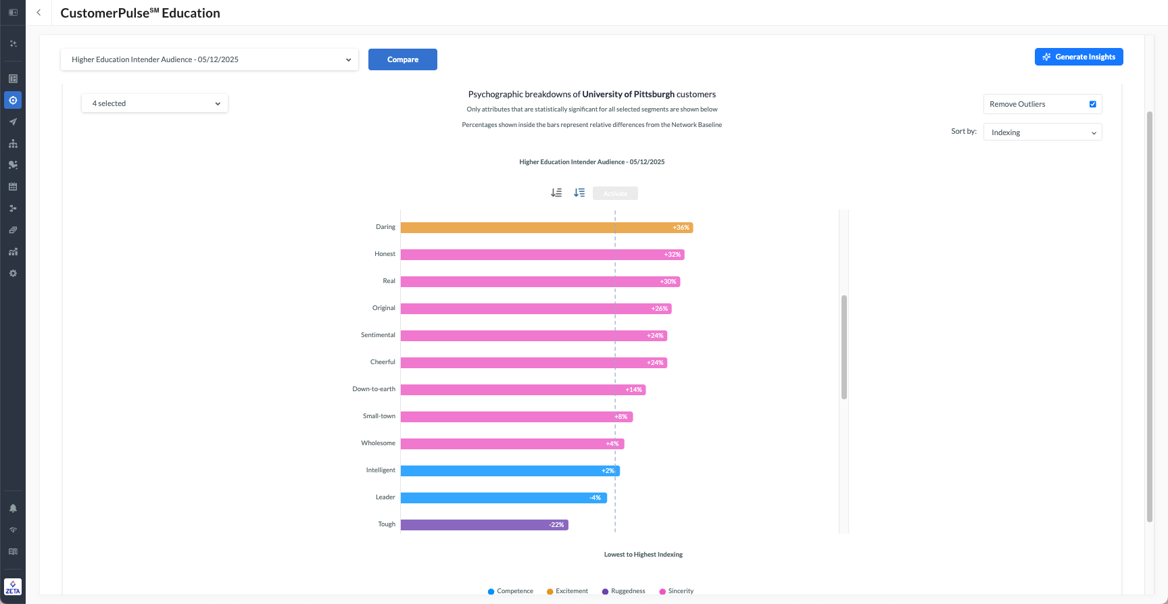Screen dimensions: 1168x604
Task: Click the notifications bell icon
Action: [13, 509]
